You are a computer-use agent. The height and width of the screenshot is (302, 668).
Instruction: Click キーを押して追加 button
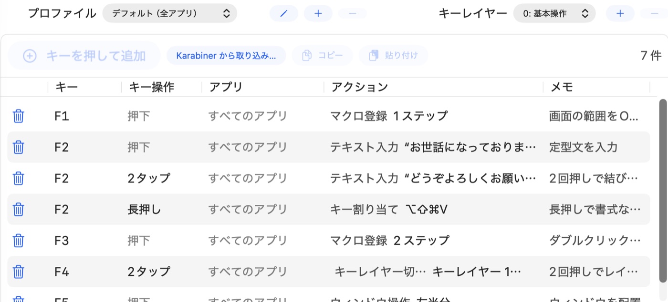(84, 56)
